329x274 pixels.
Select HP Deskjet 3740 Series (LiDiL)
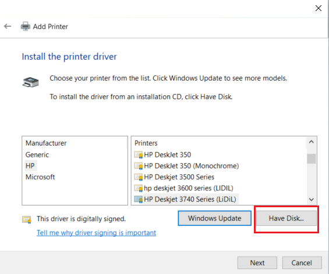(190, 199)
